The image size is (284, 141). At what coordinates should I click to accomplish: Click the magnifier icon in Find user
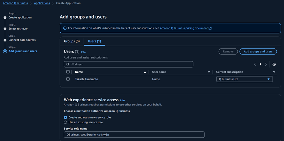pyautogui.click(x=68, y=64)
